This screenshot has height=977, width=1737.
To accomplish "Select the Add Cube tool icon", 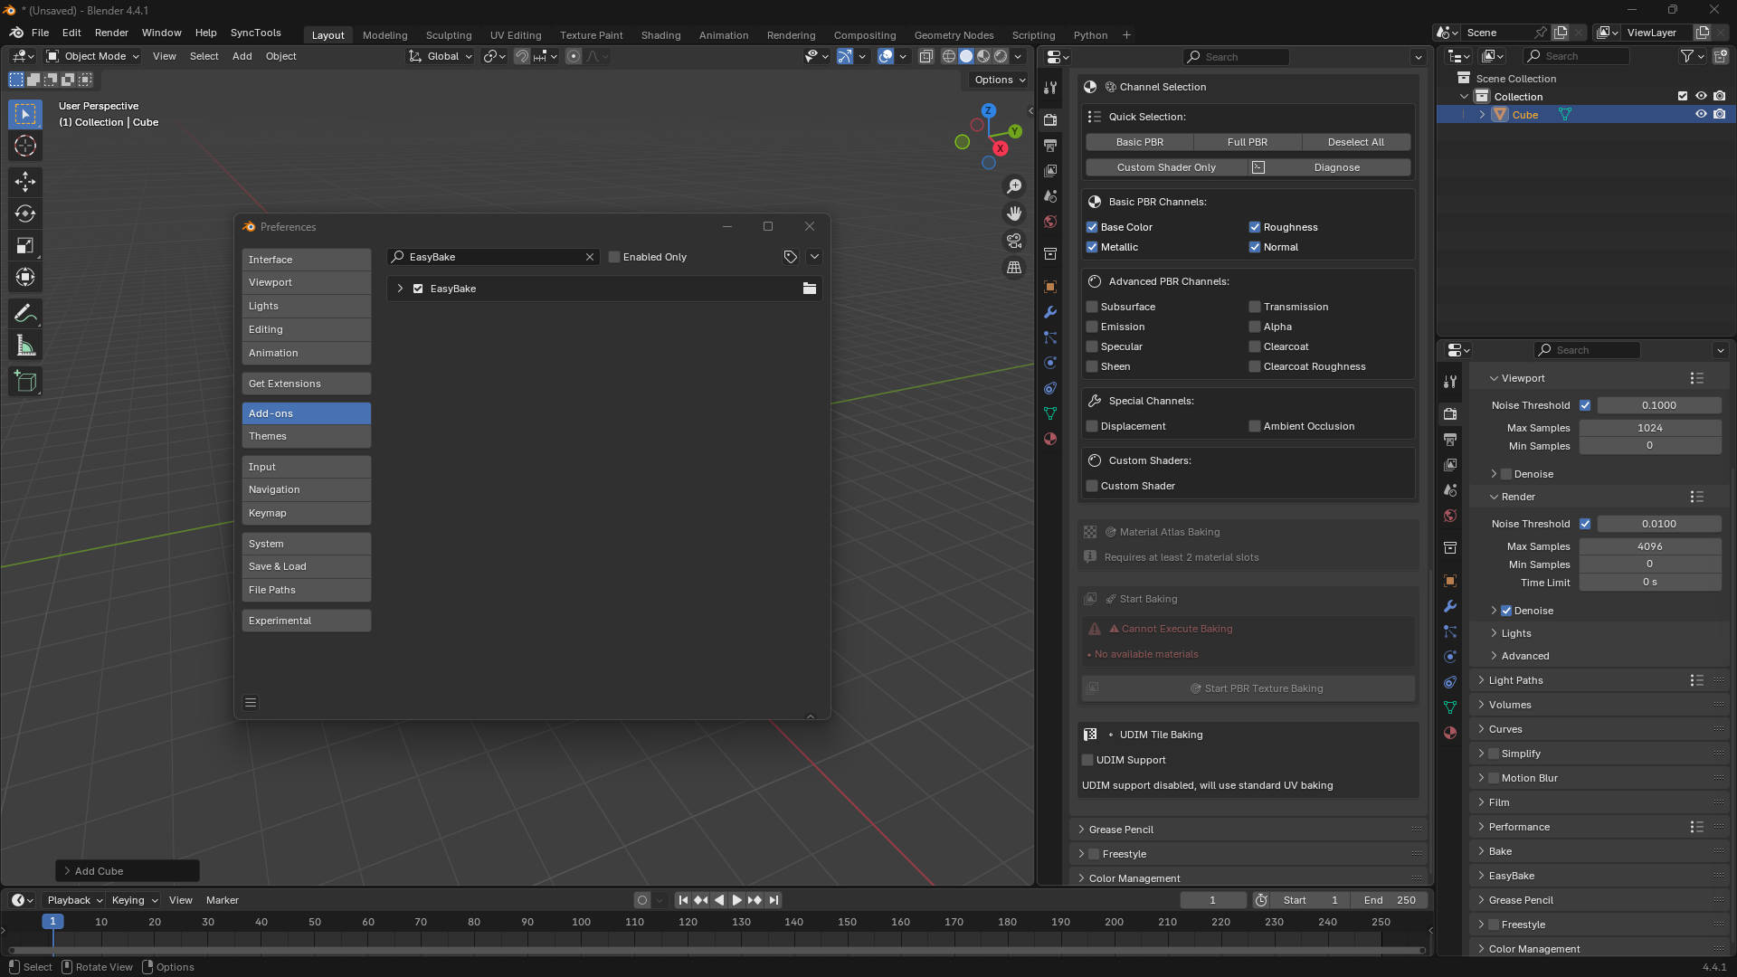I will coord(25,382).
